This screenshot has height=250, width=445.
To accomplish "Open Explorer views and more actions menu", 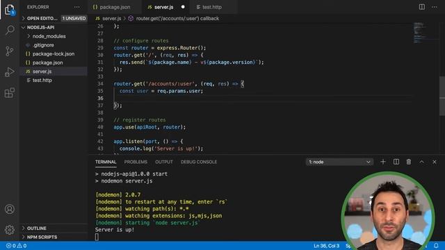I will [77, 7].
